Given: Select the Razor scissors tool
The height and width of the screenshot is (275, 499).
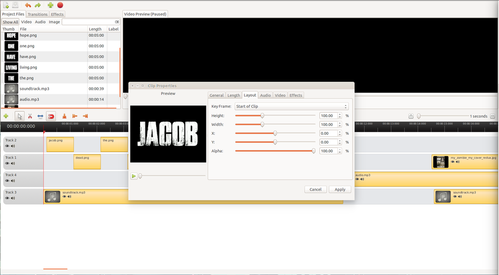Looking at the screenshot, I should coord(30,116).
